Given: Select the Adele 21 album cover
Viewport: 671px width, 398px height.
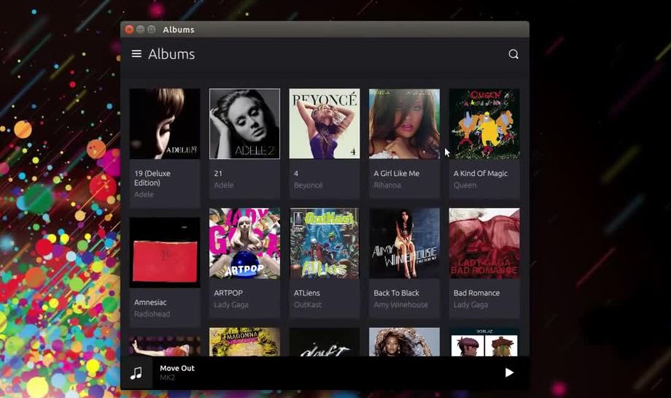Looking at the screenshot, I should (244, 123).
